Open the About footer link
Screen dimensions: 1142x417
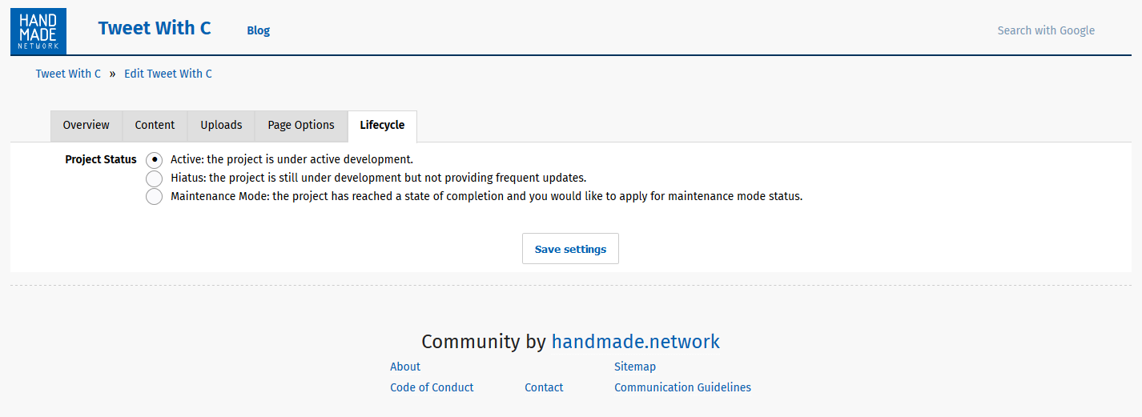point(405,367)
